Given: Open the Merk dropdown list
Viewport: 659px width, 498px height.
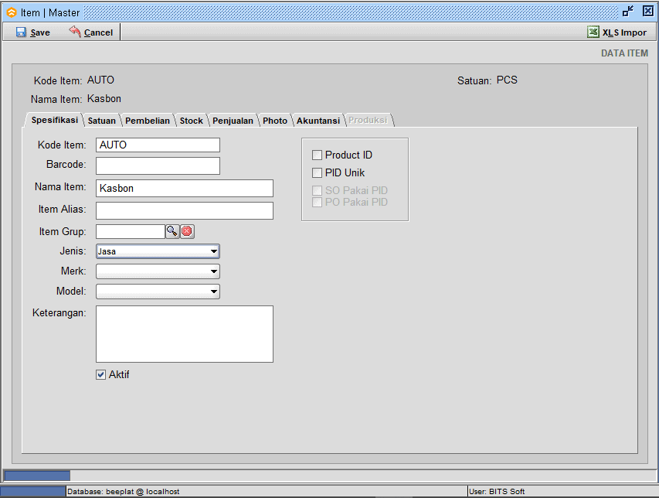Looking at the screenshot, I should click(x=213, y=271).
